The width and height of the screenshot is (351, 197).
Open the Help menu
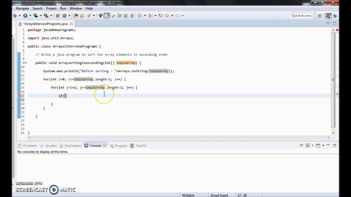click(89, 9)
